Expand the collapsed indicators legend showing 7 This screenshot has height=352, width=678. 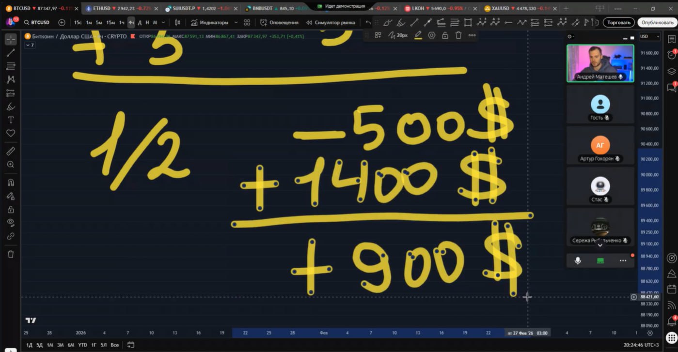coord(30,45)
